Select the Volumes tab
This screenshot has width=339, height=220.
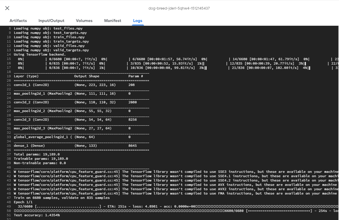(x=84, y=21)
